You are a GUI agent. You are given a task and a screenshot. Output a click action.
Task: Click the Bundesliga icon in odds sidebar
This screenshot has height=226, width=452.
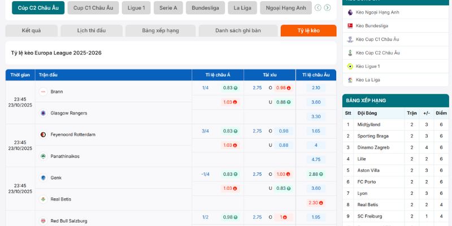350,25
